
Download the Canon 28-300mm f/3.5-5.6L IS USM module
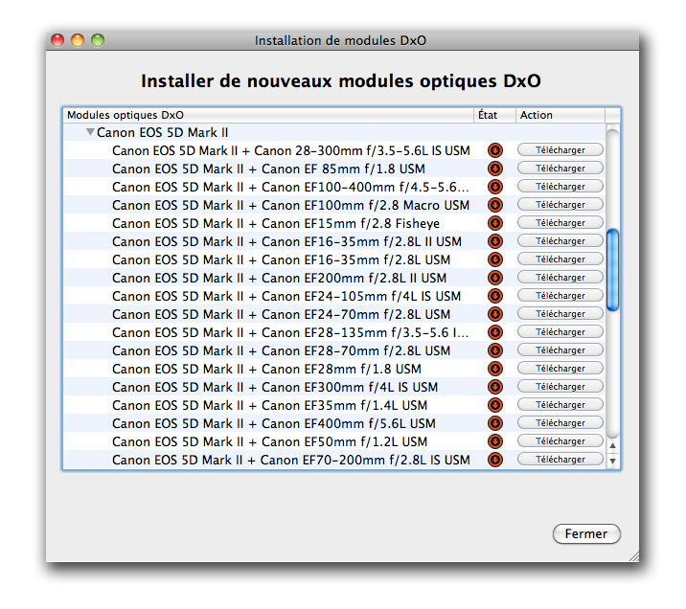pos(560,150)
